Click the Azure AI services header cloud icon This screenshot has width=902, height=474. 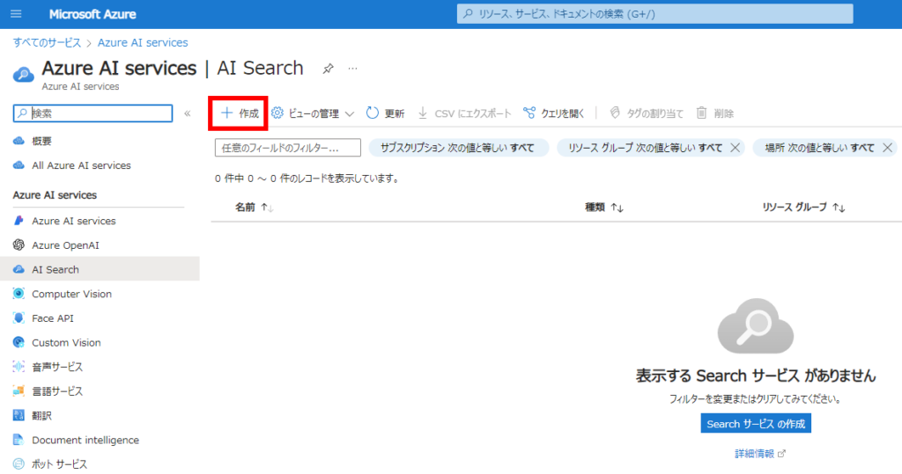coord(24,75)
